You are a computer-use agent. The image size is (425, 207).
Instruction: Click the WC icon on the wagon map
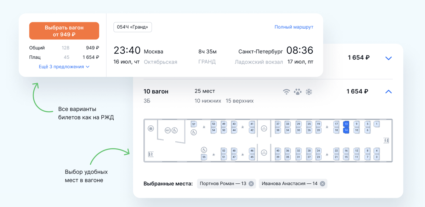point(168,130)
